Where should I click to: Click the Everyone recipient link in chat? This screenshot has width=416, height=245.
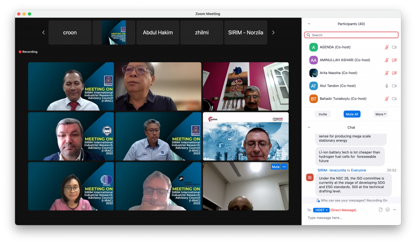[358, 171]
